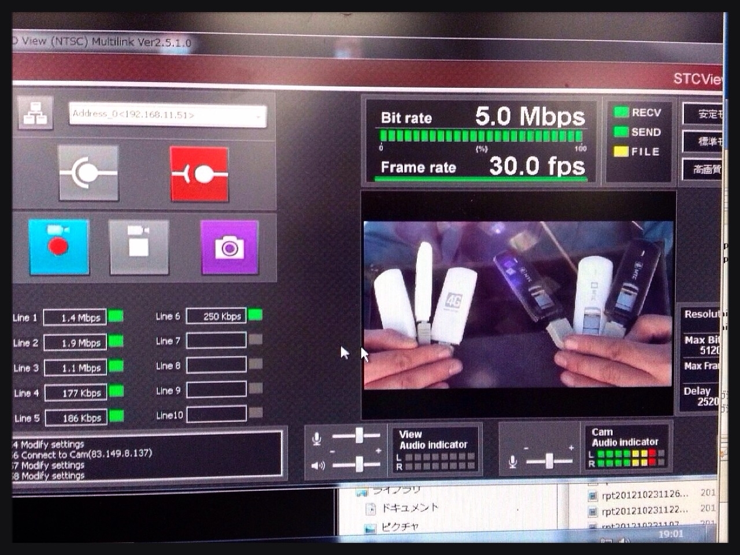Click the View speaker volume icon
Screen dimensions: 740x555
(318, 465)
